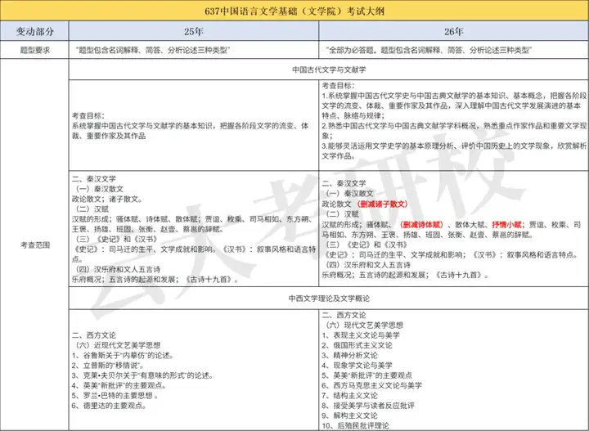
Task: Click '考查目标:' in the 25年 column
Action: coord(88,115)
